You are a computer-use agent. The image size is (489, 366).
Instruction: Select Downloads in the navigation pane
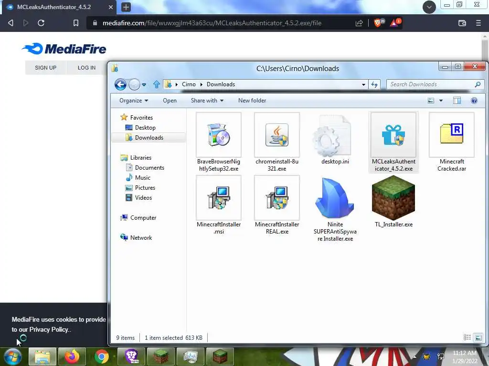(x=149, y=138)
